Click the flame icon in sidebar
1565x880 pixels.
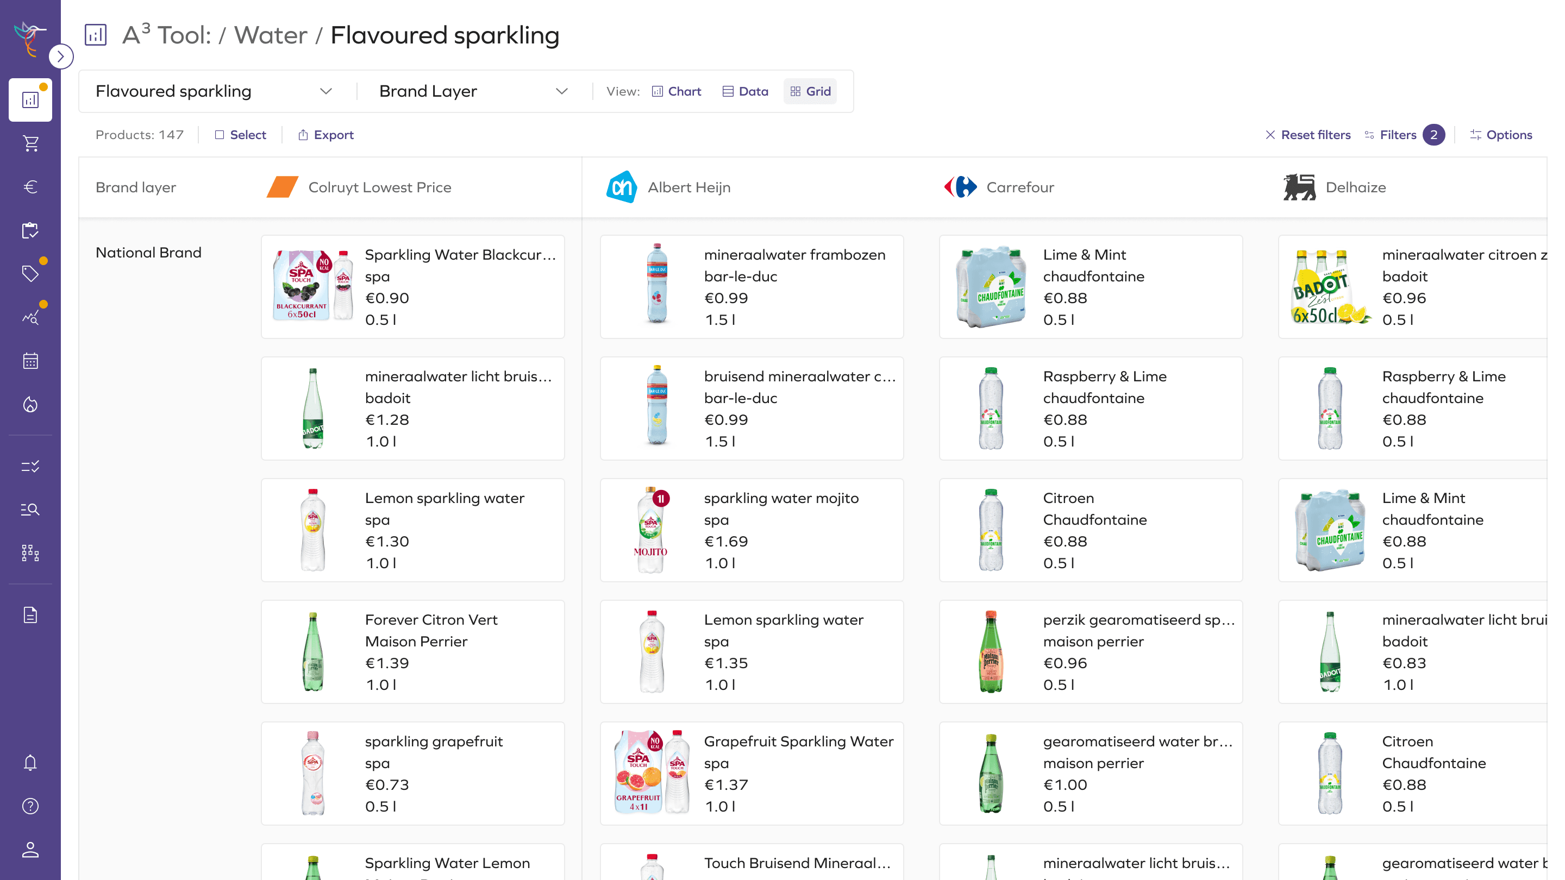click(30, 405)
